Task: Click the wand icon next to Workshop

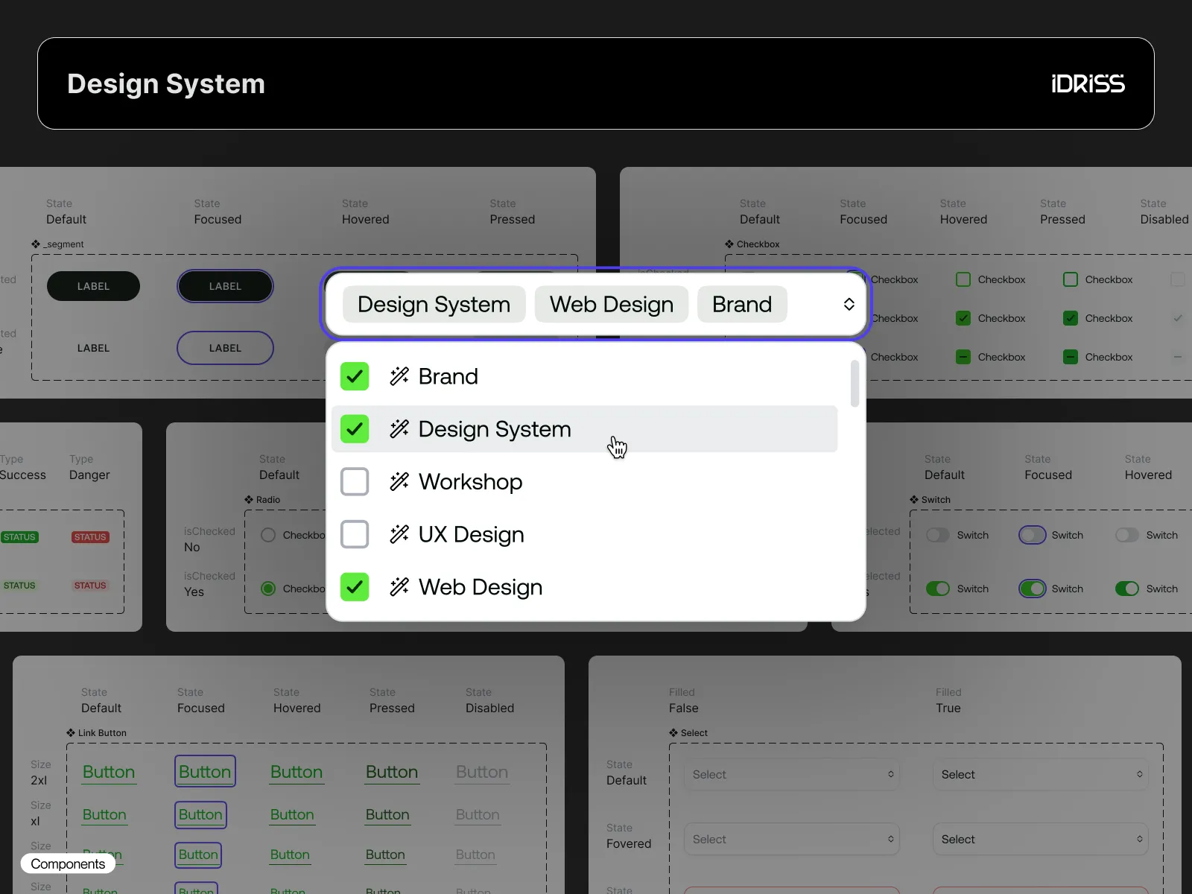Action: tap(399, 481)
